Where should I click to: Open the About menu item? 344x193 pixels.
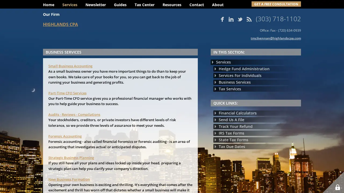pyautogui.click(x=218, y=5)
